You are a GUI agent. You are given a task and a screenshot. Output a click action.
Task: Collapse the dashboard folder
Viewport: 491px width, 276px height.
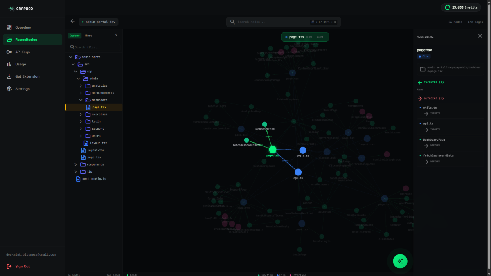[81, 100]
